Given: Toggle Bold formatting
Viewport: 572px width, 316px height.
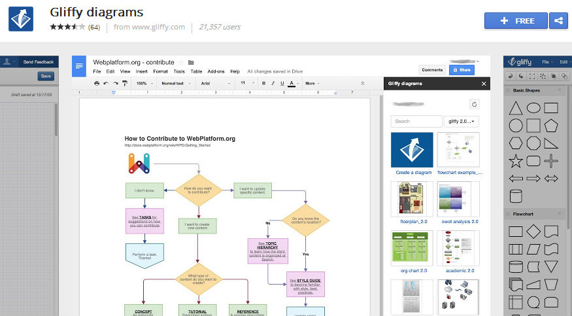Looking at the screenshot, I should (x=263, y=83).
